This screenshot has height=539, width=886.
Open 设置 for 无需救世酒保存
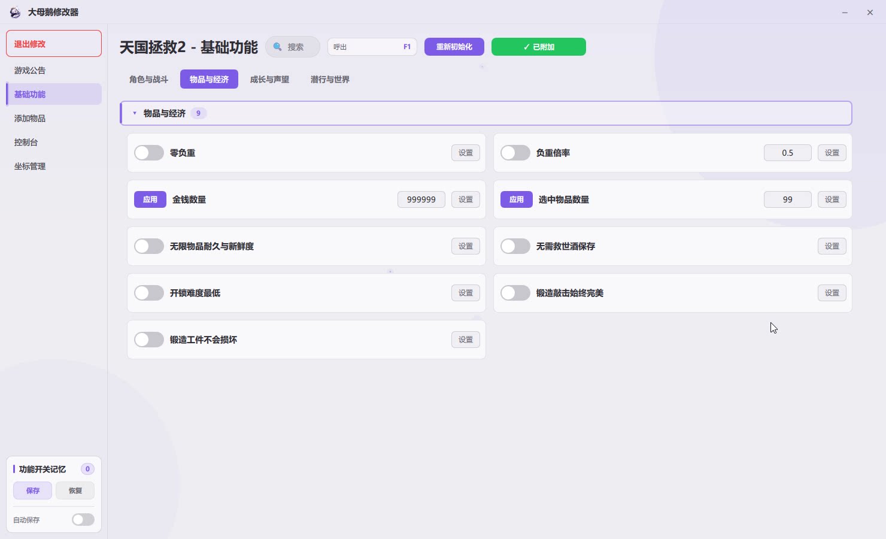[832, 246]
